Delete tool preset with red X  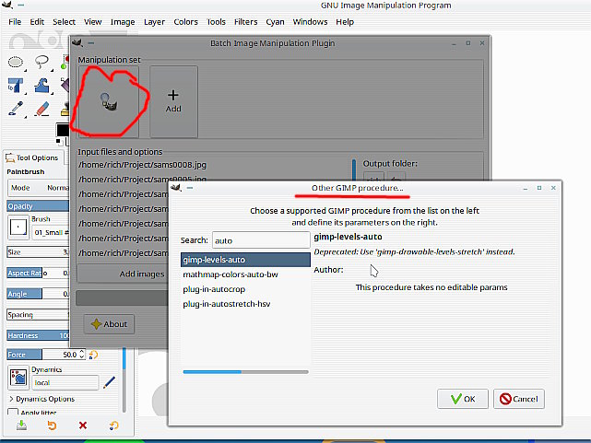tap(83, 426)
